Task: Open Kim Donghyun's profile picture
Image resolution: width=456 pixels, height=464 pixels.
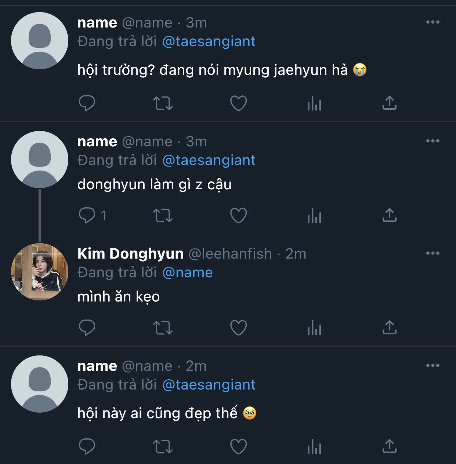Action: [40, 271]
